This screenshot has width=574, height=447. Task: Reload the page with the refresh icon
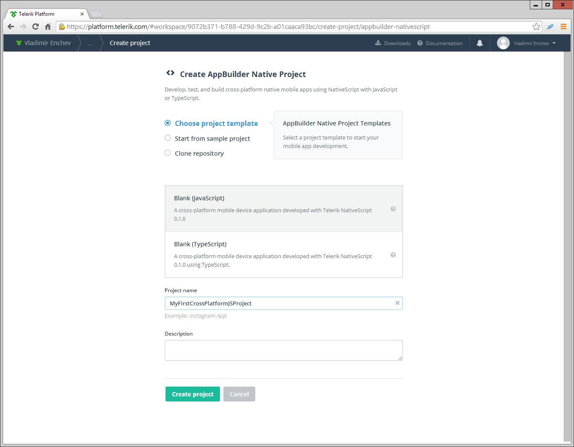coord(36,26)
